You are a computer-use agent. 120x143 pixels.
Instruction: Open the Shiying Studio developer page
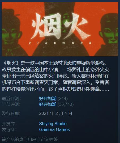(x=53, y=124)
